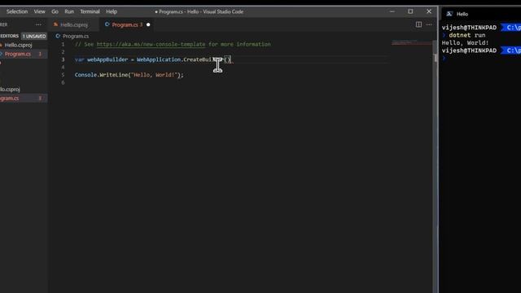Click the unsaved dot on the Program.cs tab

click(148, 24)
